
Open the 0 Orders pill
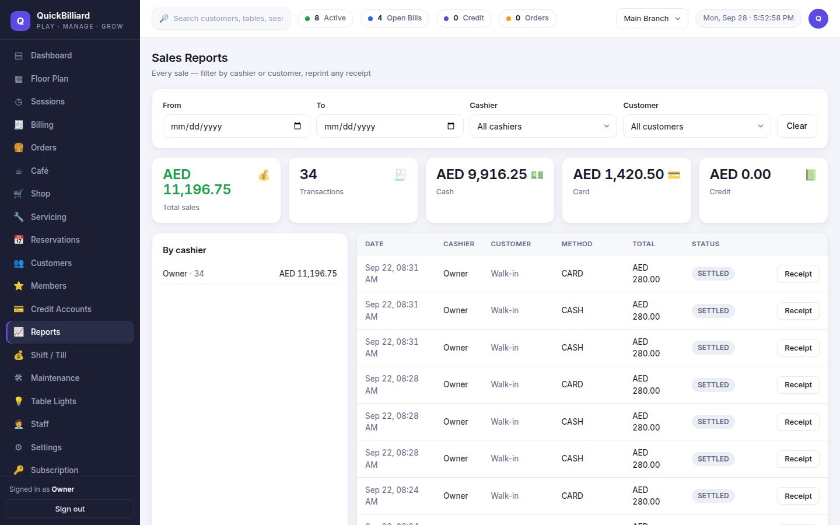pos(527,19)
